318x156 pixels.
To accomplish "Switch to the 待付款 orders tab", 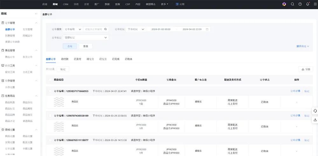I will (x=65, y=59).
